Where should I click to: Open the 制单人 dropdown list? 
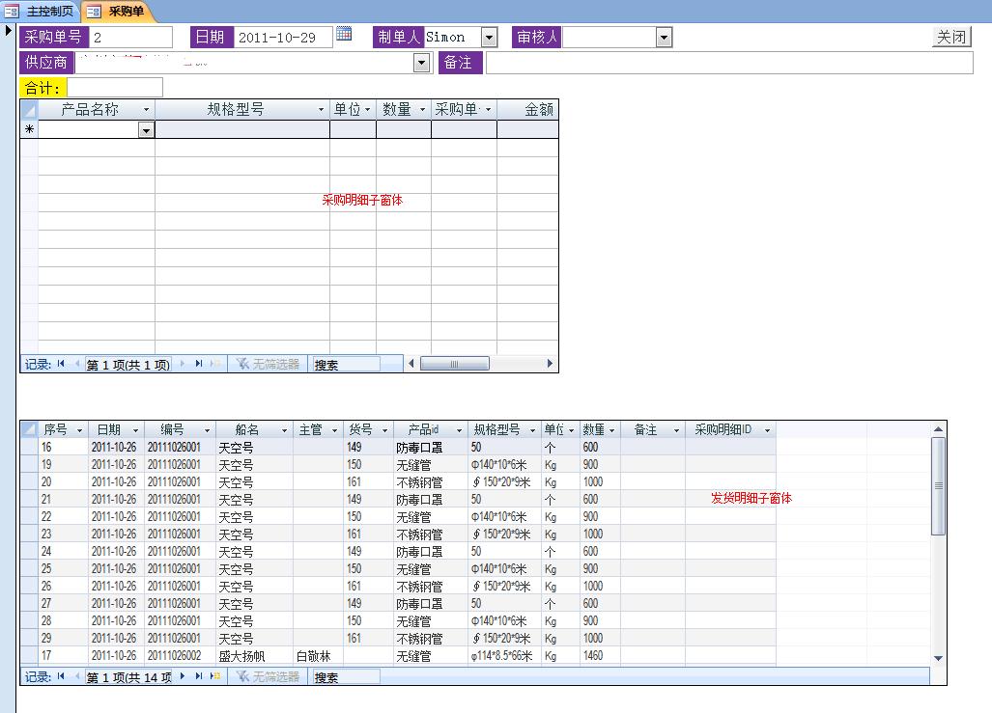click(x=489, y=38)
